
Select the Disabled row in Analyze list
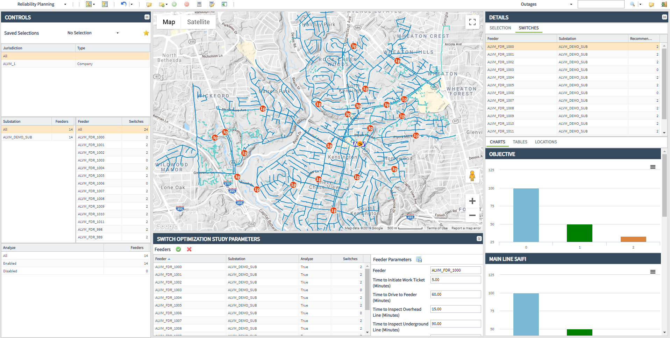click(76, 271)
